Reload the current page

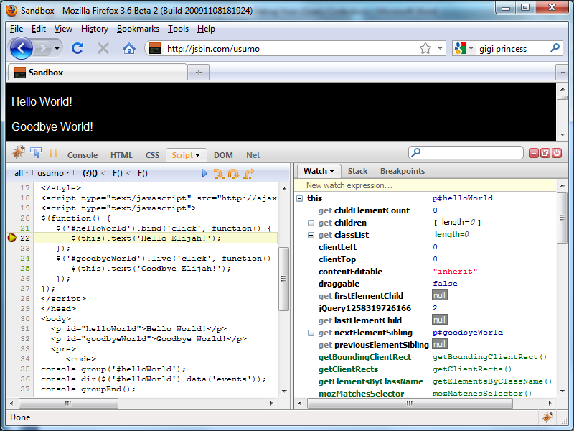[77, 48]
